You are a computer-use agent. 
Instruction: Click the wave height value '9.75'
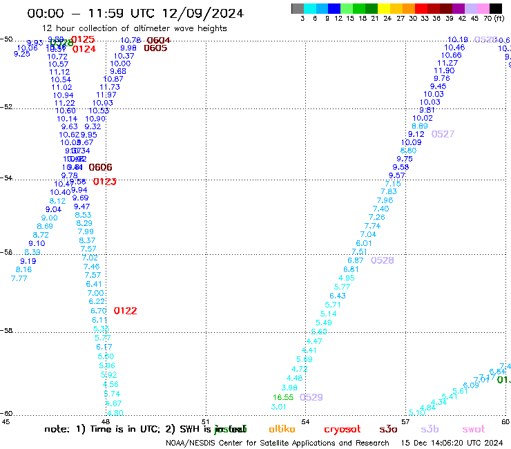[x=405, y=159]
